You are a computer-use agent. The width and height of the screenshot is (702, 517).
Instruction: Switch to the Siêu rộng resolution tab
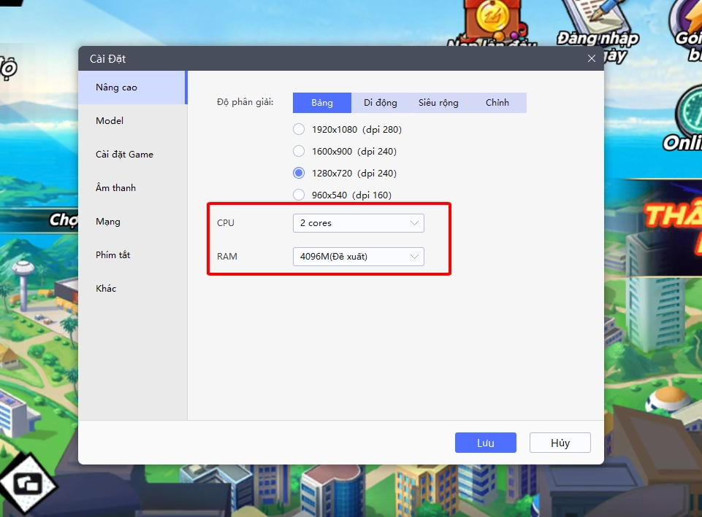coord(438,102)
